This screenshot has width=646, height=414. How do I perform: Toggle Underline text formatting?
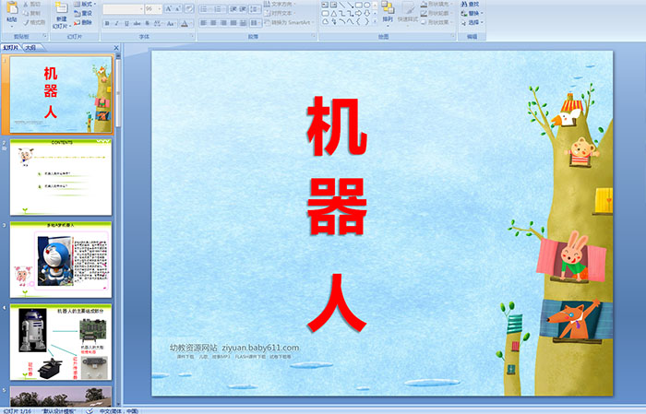pyautogui.click(x=126, y=23)
